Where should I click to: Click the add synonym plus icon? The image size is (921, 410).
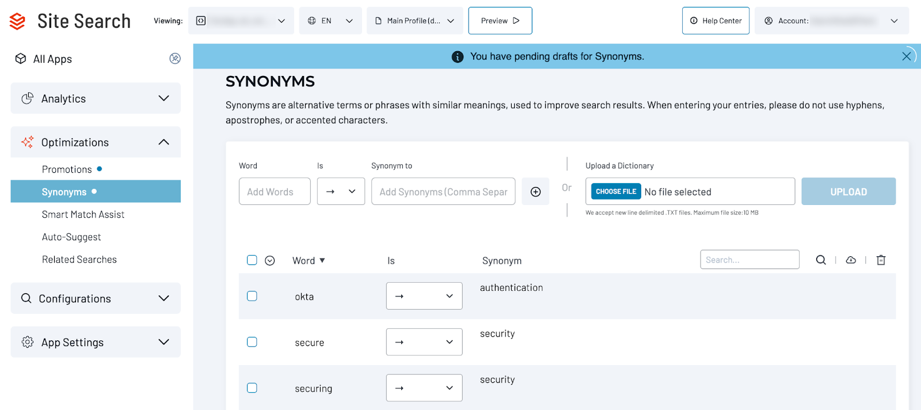point(535,192)
